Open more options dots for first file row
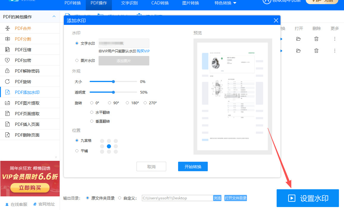Image resolution: width=344 pixels, height=210 pixels. pos(335,39)
